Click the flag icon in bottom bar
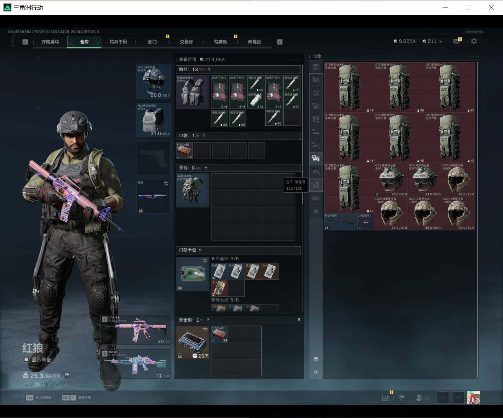503x418 pixels. click(x=402, y=398)
